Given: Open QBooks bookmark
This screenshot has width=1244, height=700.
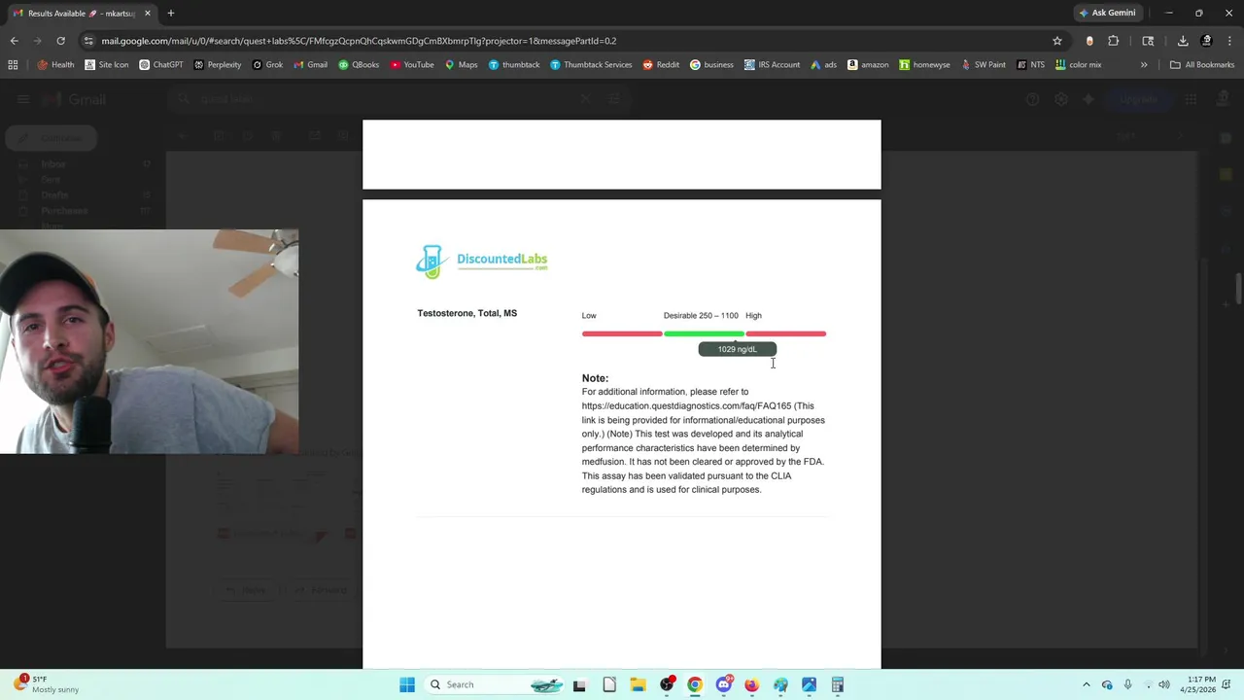Looking at the screenshot, I should pos(358,65).
